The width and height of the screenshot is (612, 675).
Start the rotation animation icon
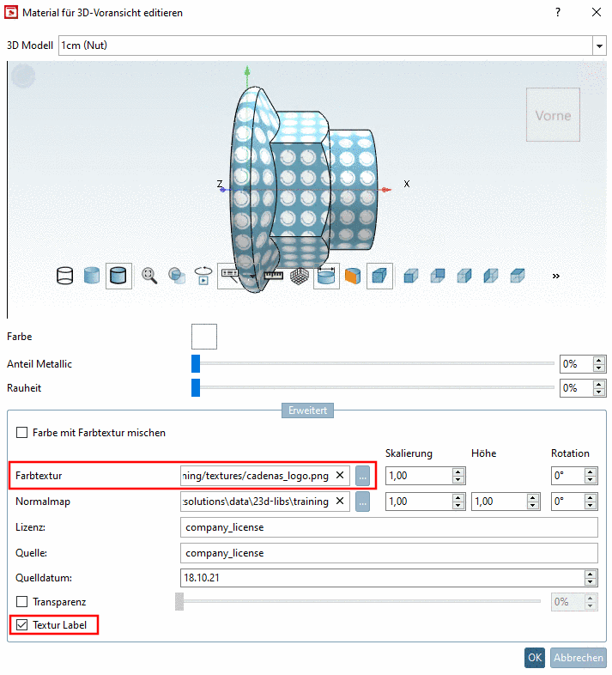(203, 276)
